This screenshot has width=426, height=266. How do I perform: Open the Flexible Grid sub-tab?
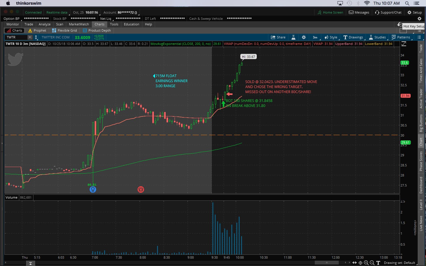click(x=64, y=30)
